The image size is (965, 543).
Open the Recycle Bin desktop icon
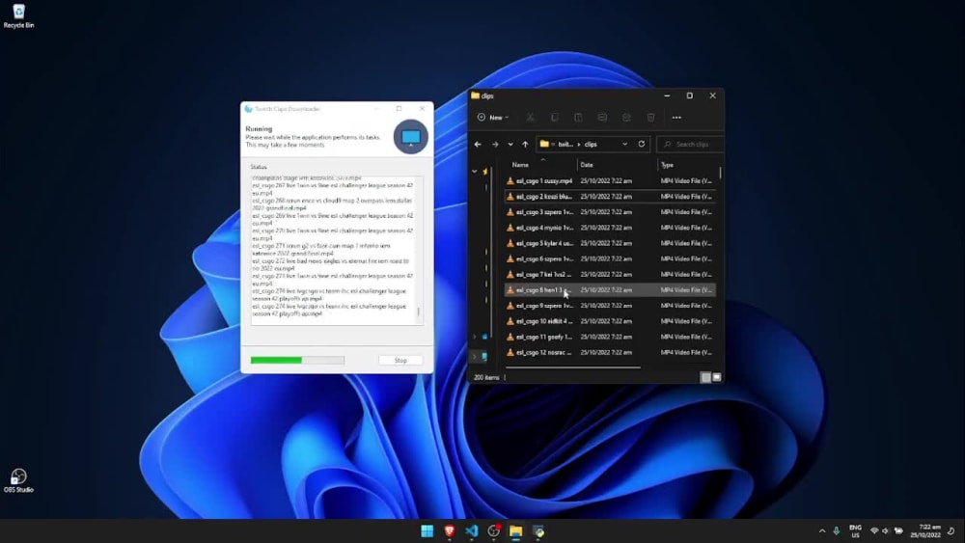tap(18, 16)
